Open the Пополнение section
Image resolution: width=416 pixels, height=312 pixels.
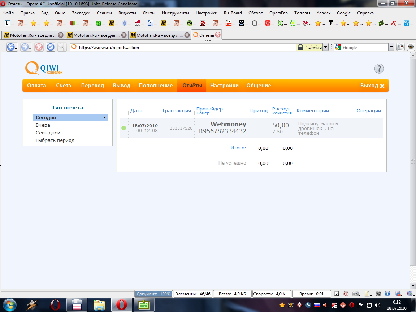coord(156,86)
